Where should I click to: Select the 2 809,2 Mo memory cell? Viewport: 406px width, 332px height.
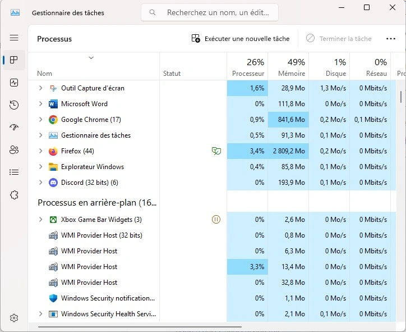(x=288, y=151)
